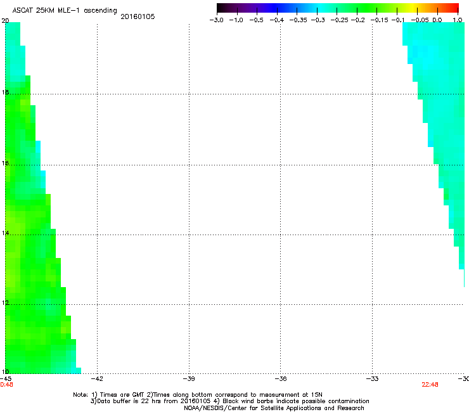Click the color bar label -1.0
Viewport: 469px width, 412px height.
pyautogui.click(x=236, y=20)
